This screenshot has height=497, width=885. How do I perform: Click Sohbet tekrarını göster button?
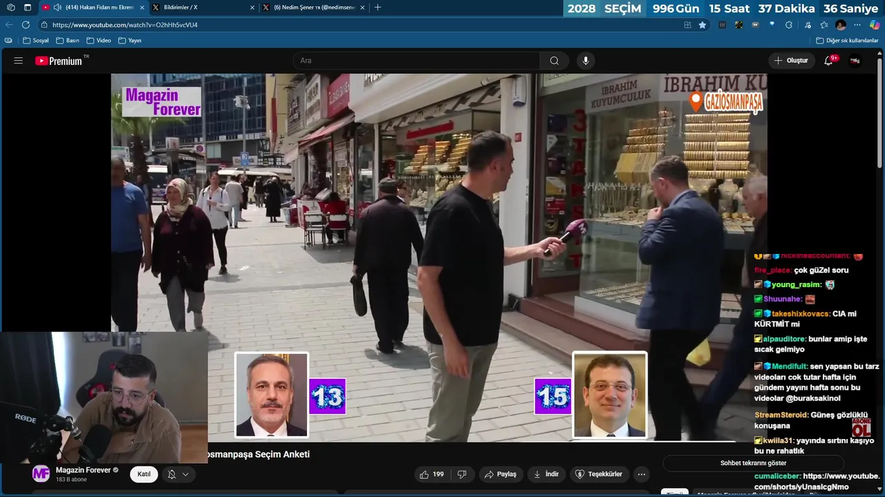(x=754, y=462)
